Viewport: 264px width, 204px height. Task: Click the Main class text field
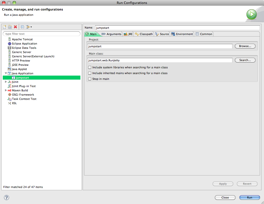[x=160, y=60]
